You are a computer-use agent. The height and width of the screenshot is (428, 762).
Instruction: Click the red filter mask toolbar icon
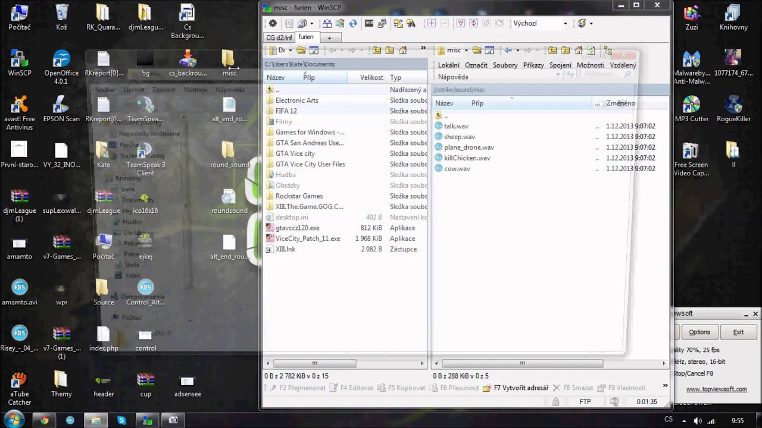pos(461,23)
